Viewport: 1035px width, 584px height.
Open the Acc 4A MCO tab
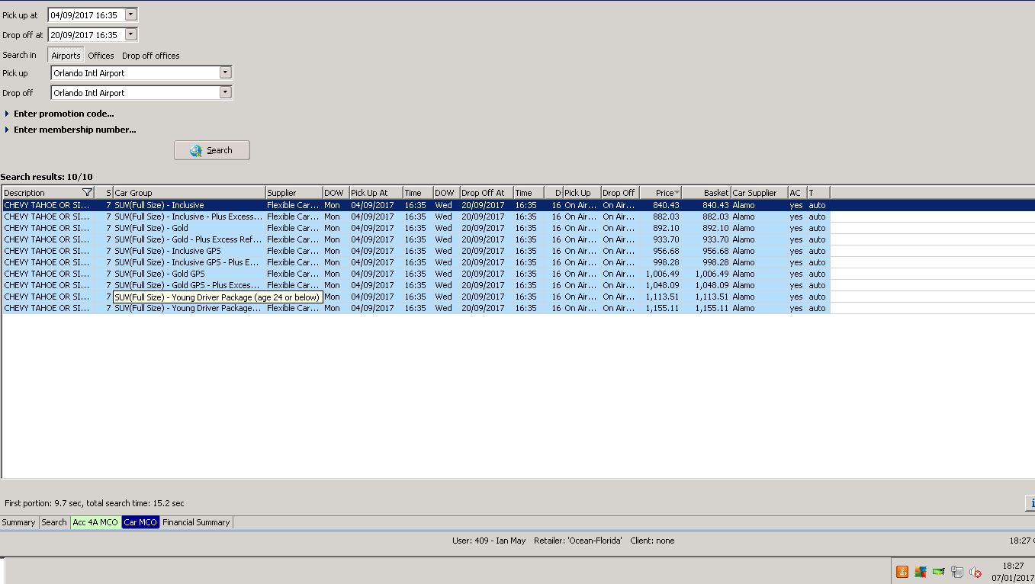[x=95, y=522]
